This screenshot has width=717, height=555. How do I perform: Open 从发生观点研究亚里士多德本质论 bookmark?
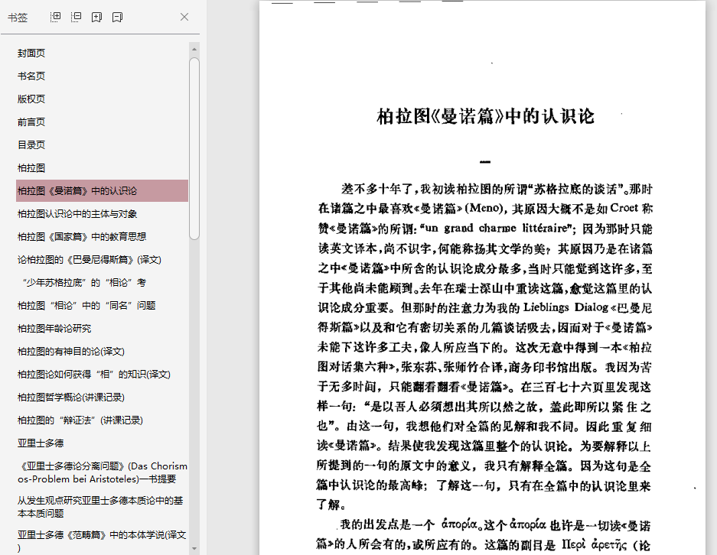coord(100,507)
